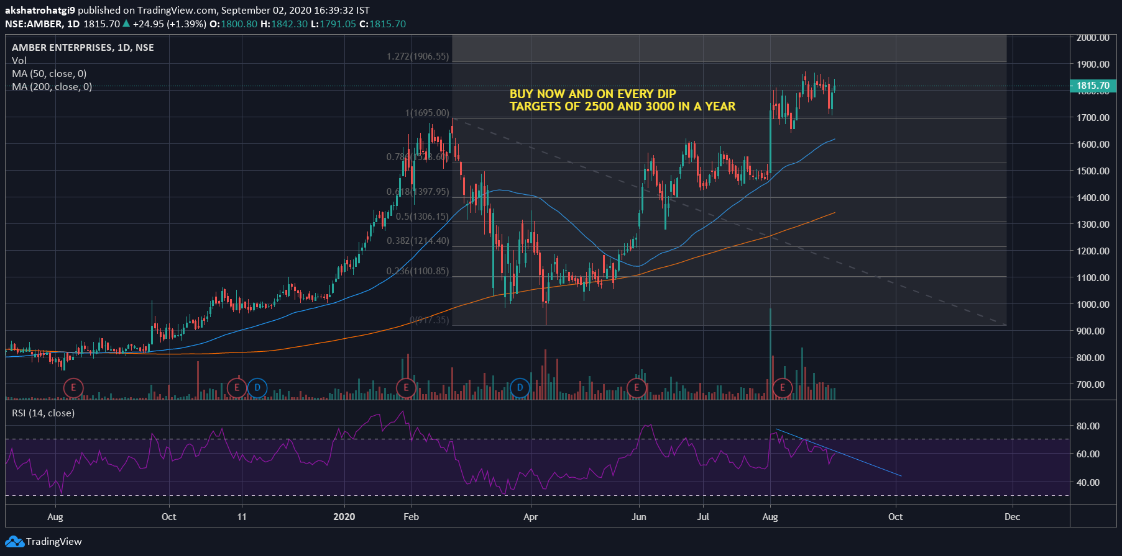This screenshot has height=556, width=1122.
Task: Open the earnings marker for August 2020
Action: [x=782, y=388]
